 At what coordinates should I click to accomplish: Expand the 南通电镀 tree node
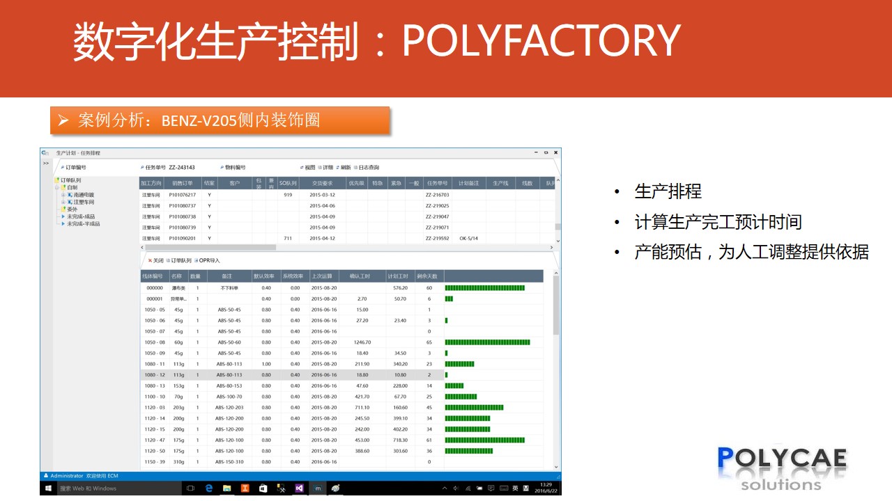coord(63,195)
